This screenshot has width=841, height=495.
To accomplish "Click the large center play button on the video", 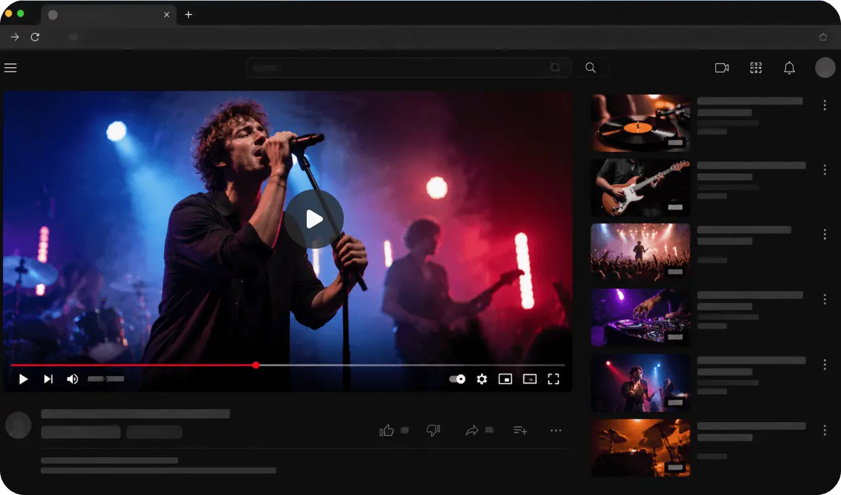I will pos(314,219).
